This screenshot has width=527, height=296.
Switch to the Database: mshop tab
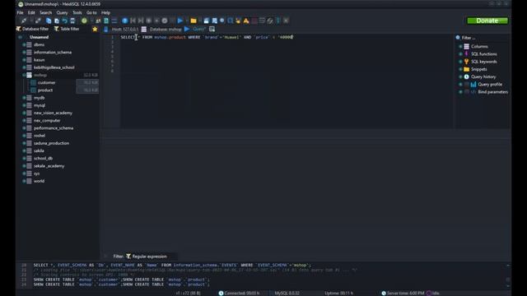click(162, 30)
